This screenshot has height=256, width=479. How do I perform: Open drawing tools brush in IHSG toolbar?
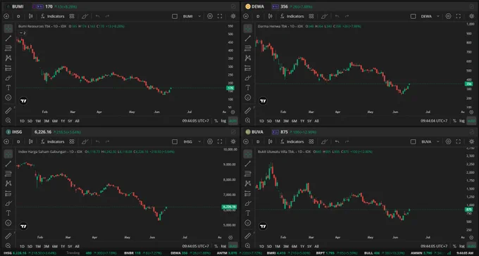coord(85,141)
